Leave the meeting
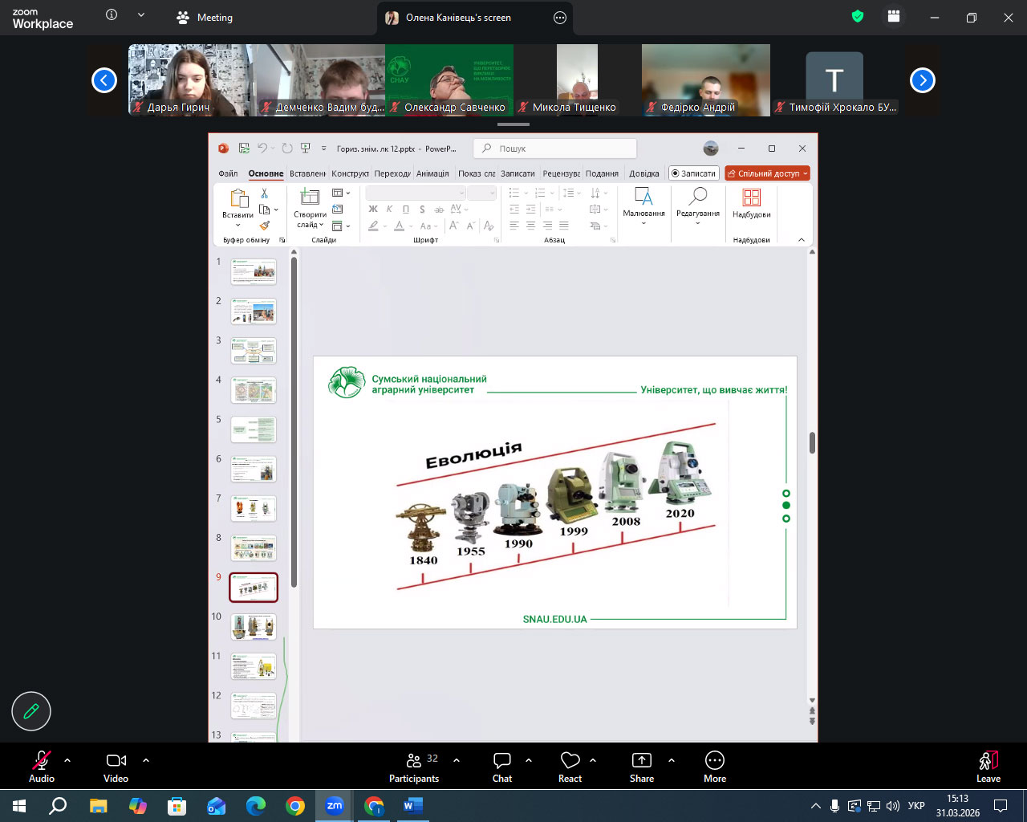Screen dimensions: 1027x822 (988, 766)
